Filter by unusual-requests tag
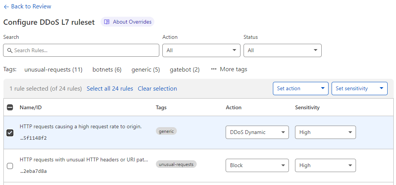This screenshot has height=185, width=396. pos(53,70)
